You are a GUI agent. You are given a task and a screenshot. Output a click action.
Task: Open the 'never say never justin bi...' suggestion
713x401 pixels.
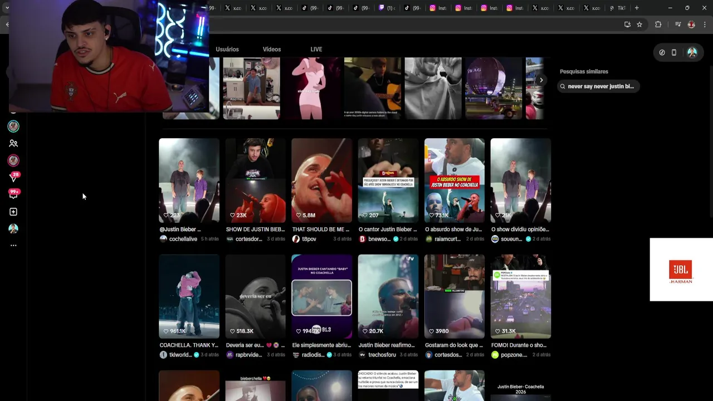tap(598, 86)
